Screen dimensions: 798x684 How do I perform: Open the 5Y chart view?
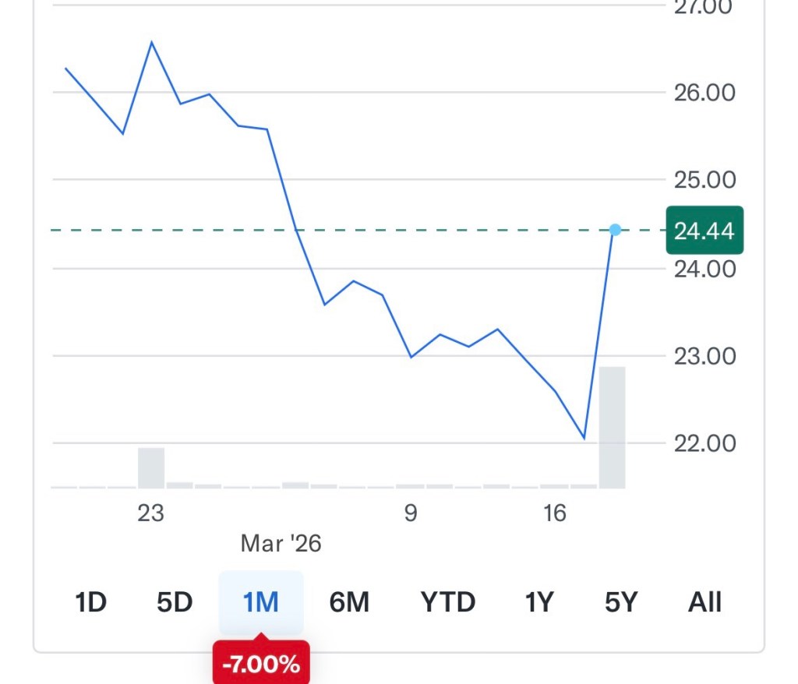pos(621,602)
